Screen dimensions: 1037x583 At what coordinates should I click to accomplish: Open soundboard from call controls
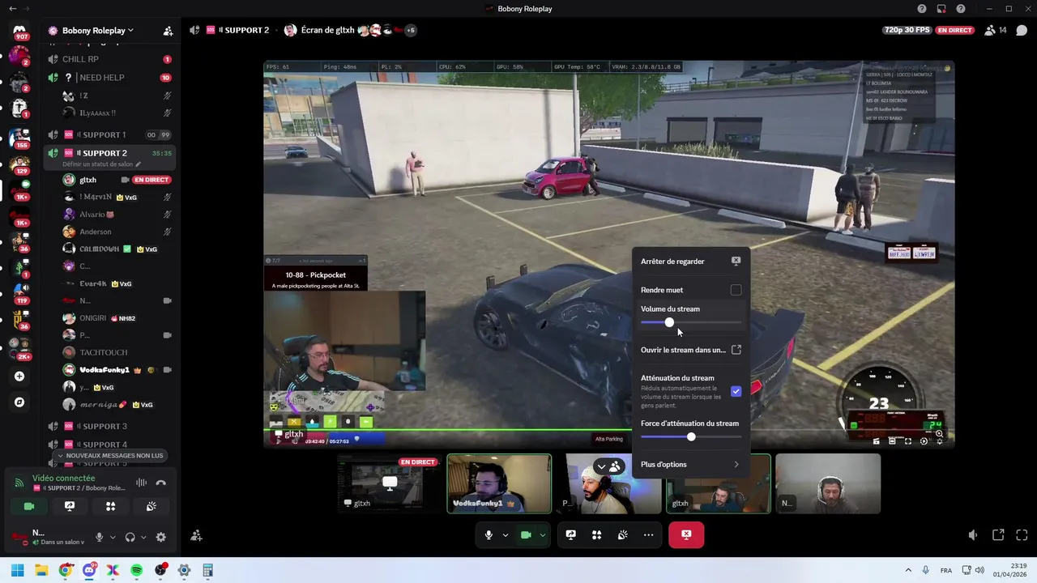tap(622, 535)
